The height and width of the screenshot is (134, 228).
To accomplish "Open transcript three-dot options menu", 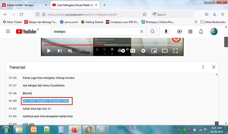I will [x=203, y=67].
